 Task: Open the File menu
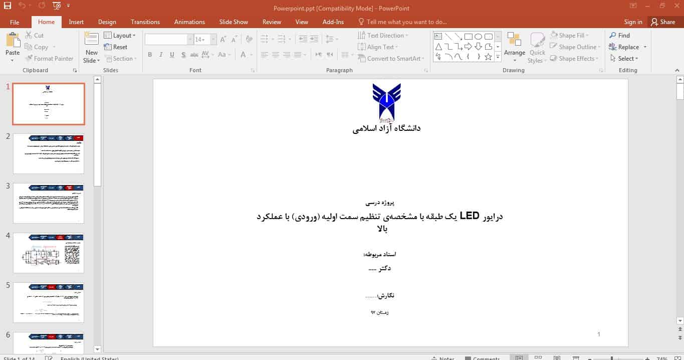[x=15, y=22]
